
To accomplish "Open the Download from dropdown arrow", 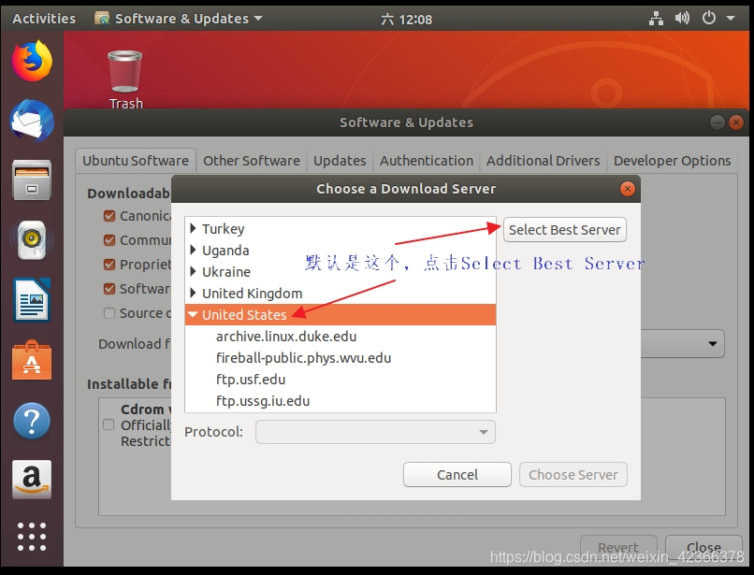I will pos(713,344).
